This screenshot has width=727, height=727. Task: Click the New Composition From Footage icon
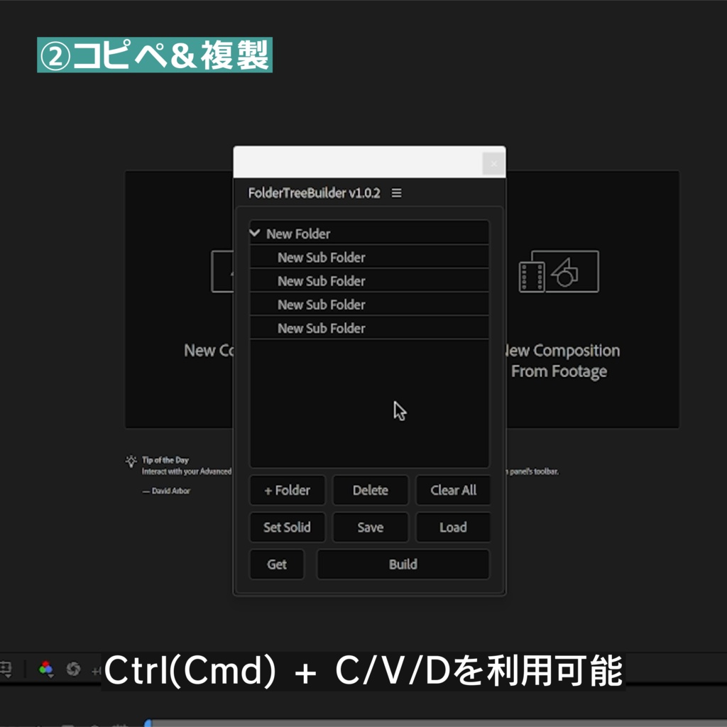pyautogui.click(x=559, y=271)
